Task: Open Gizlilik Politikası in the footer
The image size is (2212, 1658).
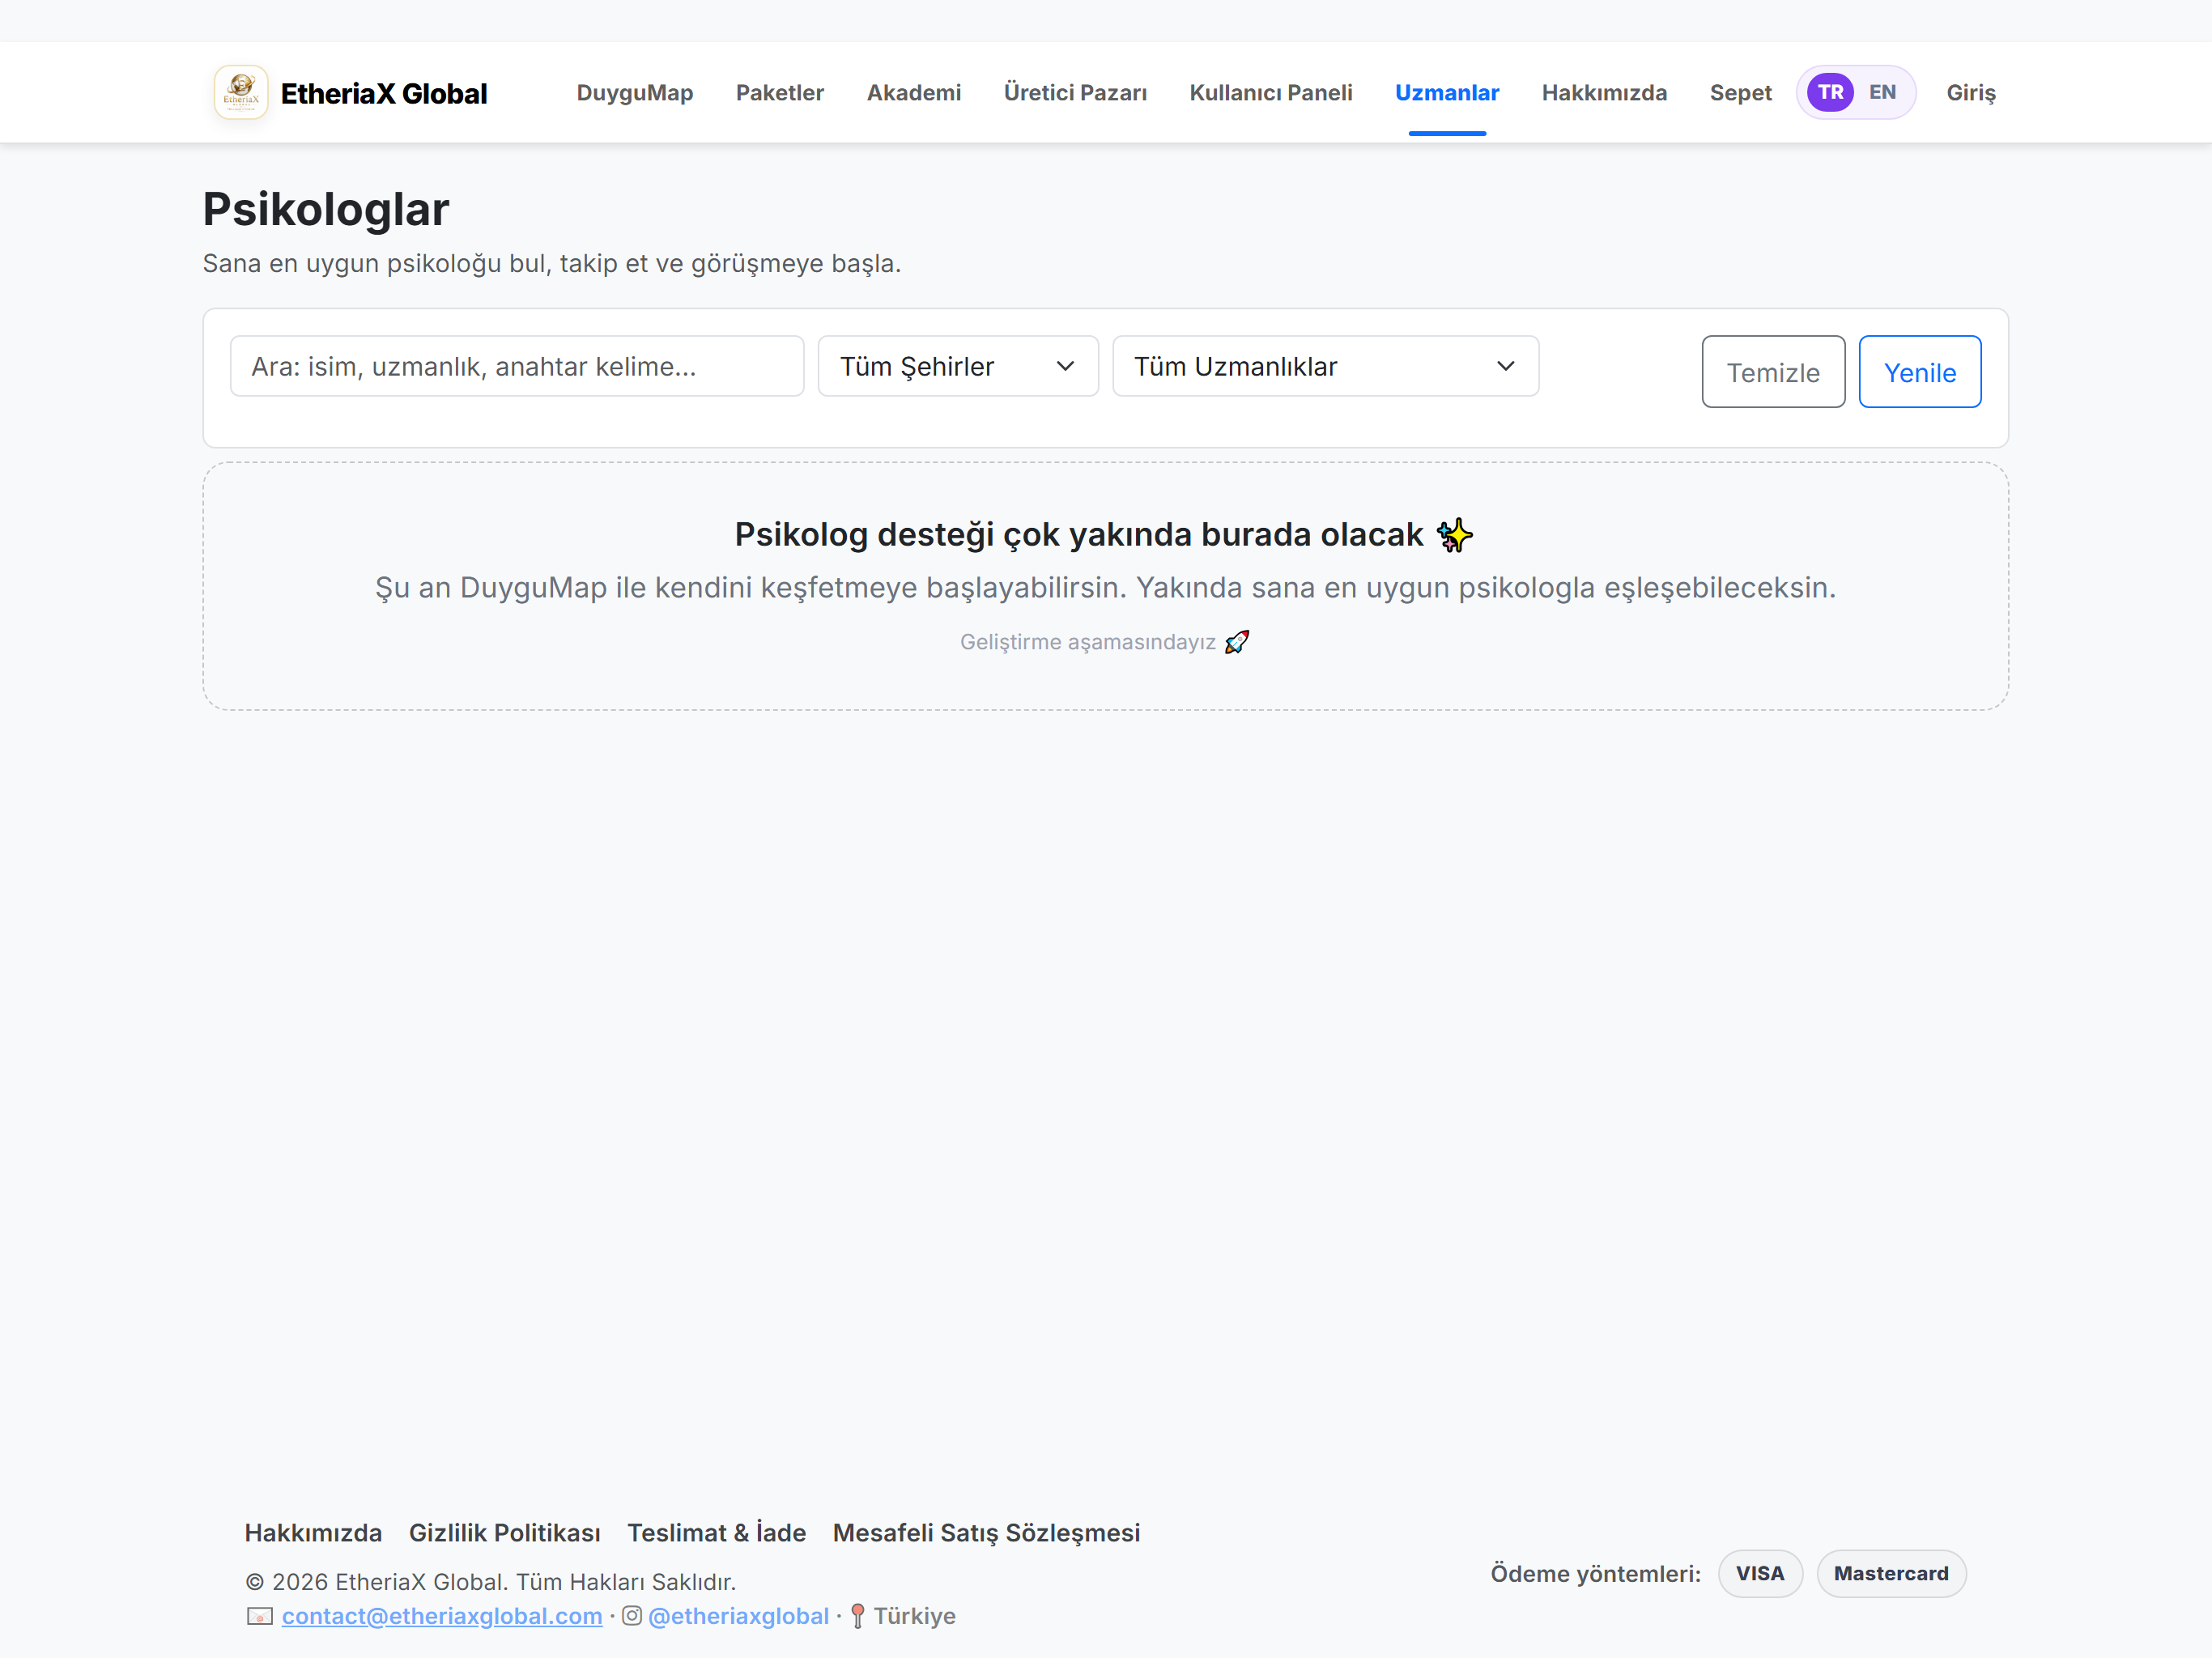Action: (x=505, y=1533)
